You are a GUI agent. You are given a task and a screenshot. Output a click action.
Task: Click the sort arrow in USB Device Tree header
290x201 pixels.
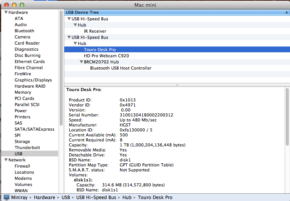coord(287,12)
